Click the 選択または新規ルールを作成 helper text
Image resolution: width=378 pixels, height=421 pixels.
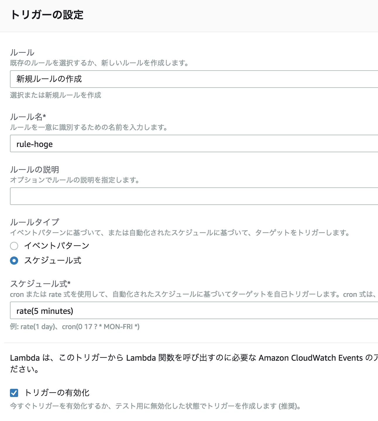[x=56, y=95]
